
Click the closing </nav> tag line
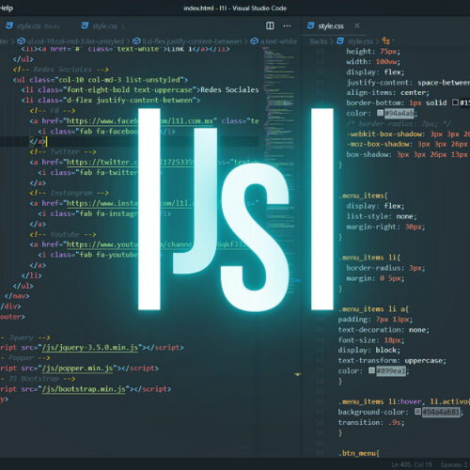pyautogui.click(x=17, y=295)
